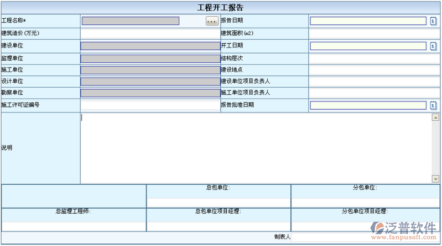The width and height of the screenshot is (442, 246).
Task: Open calendar picker for 开工日期
Action: 433,46
